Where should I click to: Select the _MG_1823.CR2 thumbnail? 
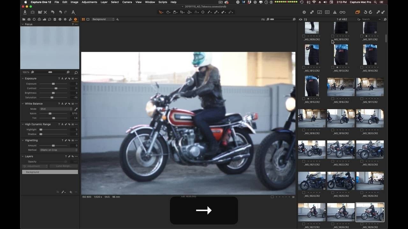click(370, 149)
